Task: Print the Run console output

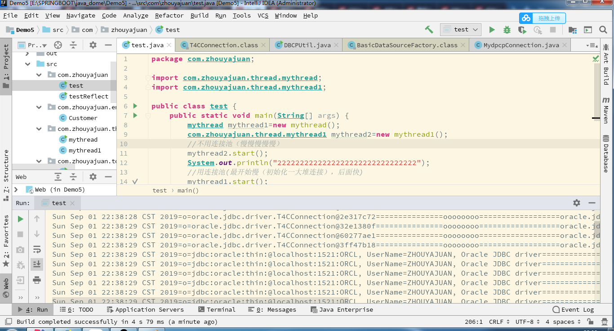Action: 37,280
